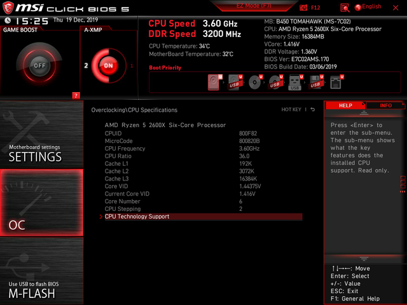
Task: Select the Core Number row
Action: [203, 201]
